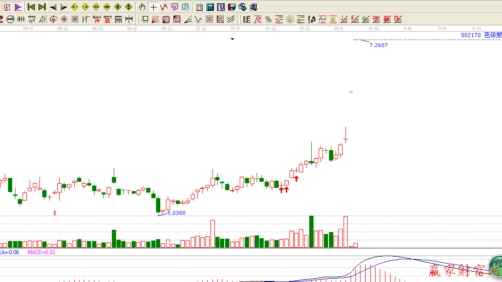Step forward with black right triangle
Viewport: 502px width, 282px height.
tap(63, 7)
